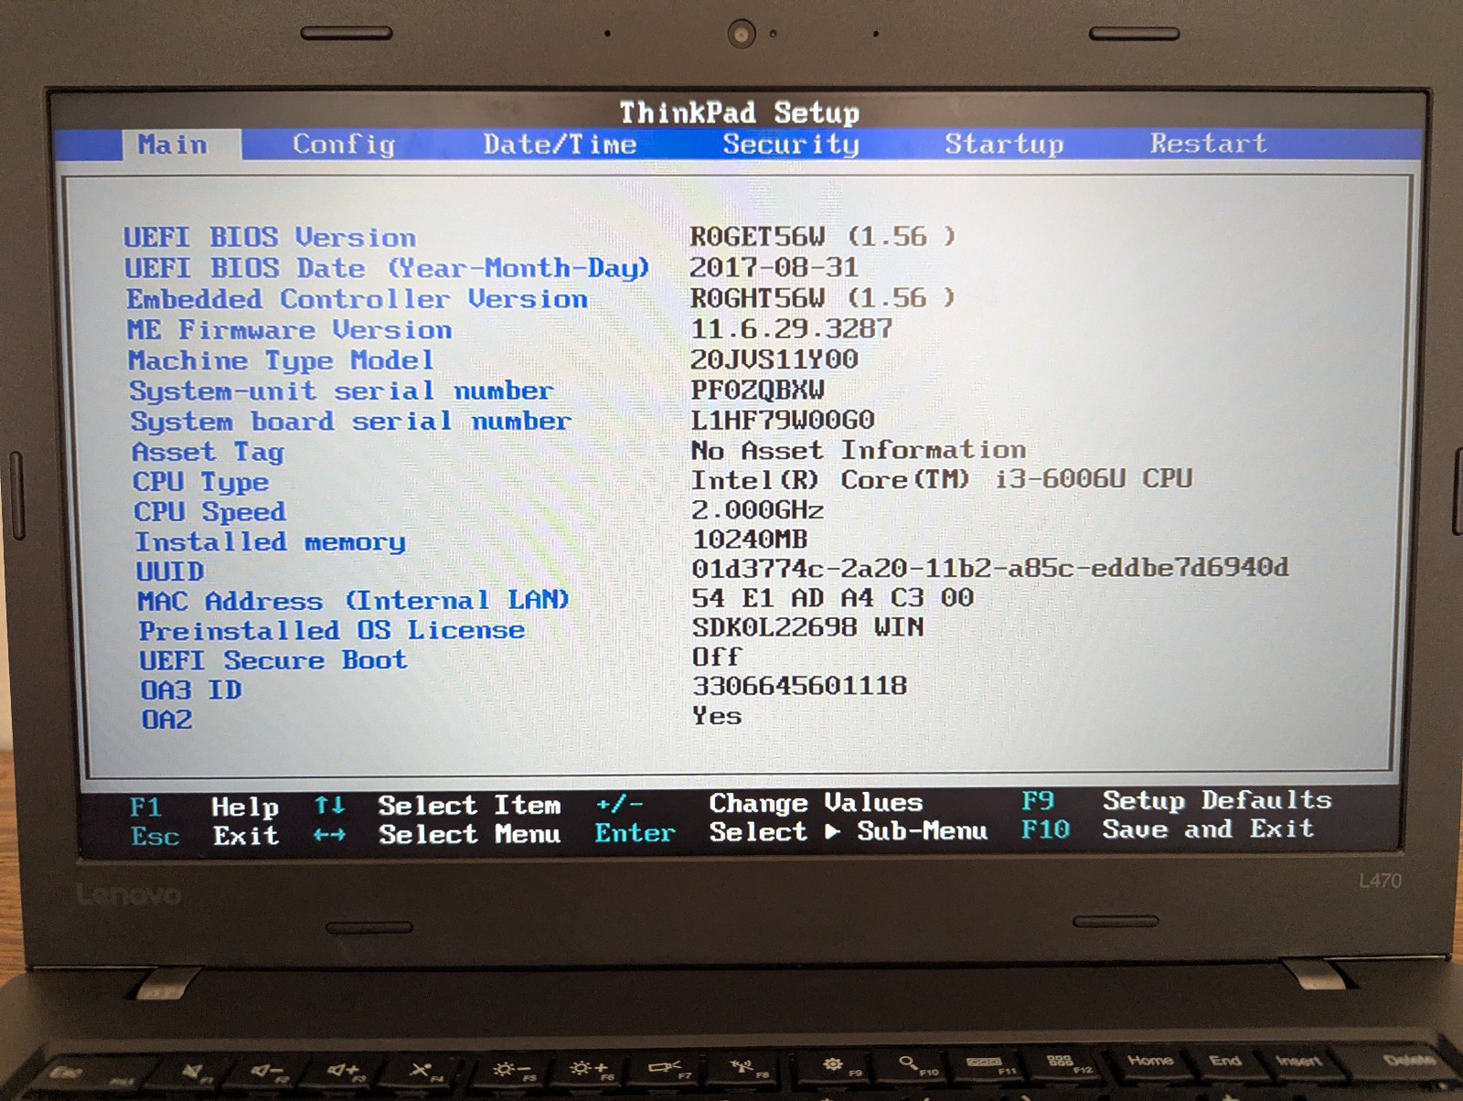Click MAC value 54 E1 AD A4 C3 00
The height and width of the screenshot is (1101, 1463).
click(x=833, y=598)
